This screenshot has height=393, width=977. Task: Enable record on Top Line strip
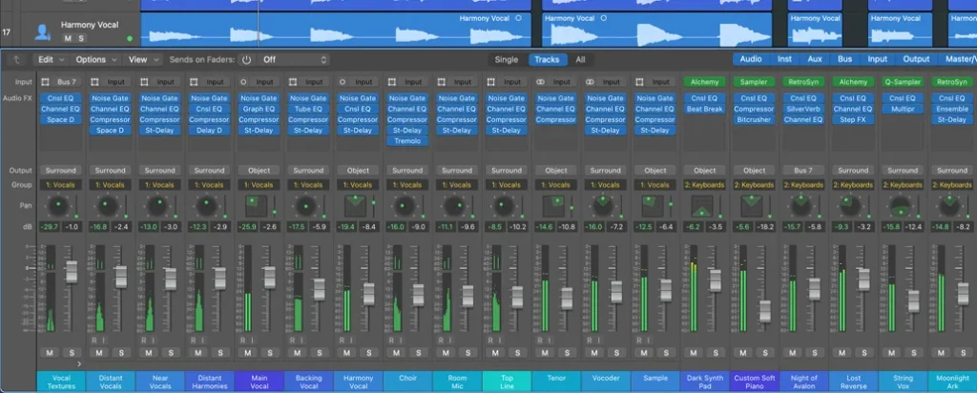490,341
